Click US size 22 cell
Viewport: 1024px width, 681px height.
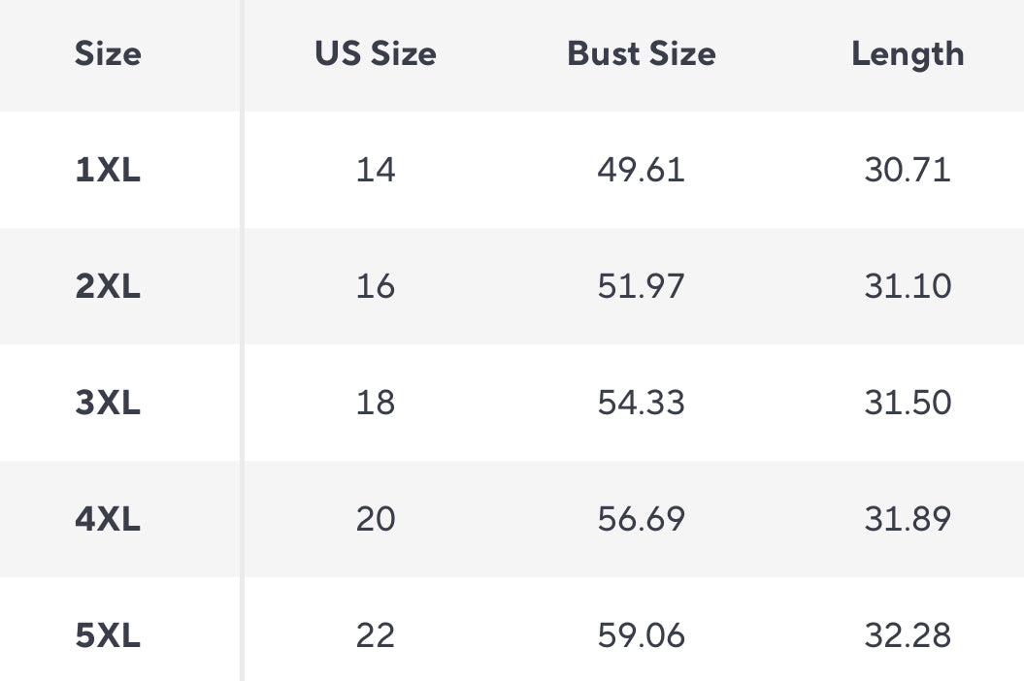point(376,636)
